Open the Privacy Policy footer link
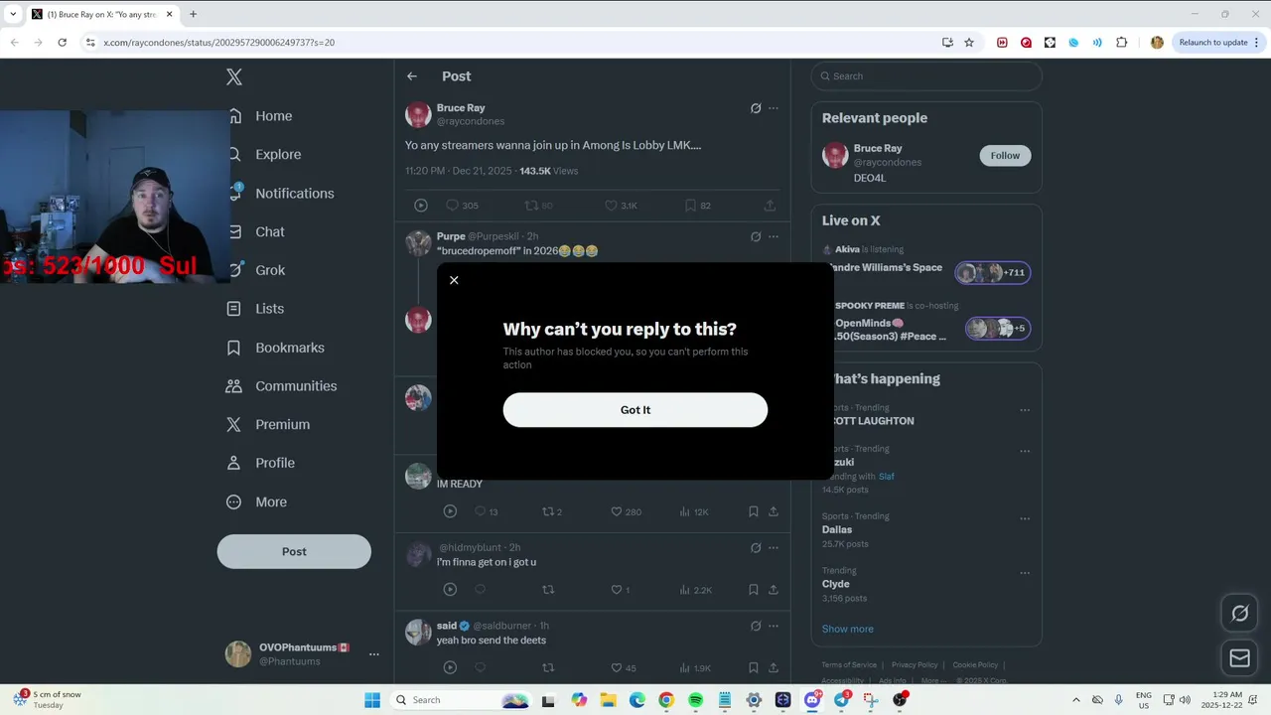Image resolution: width=1271 pixels, height=715 pixels. 915,665
